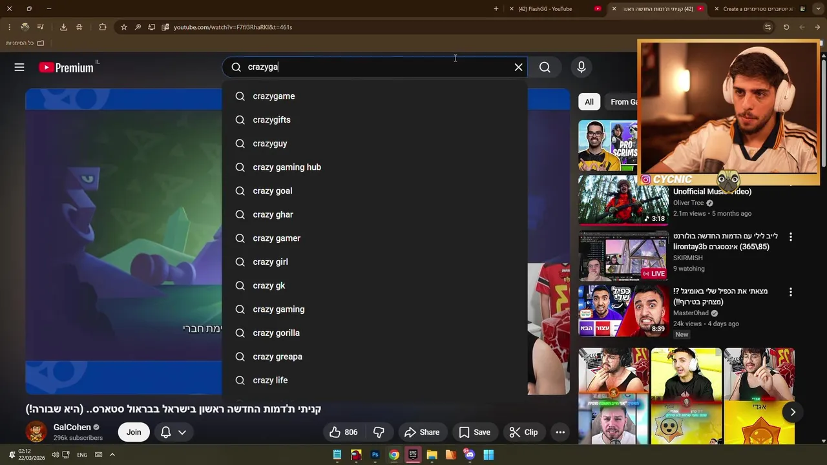Open Chrome media control icon
827x465 pixels.
40,27
